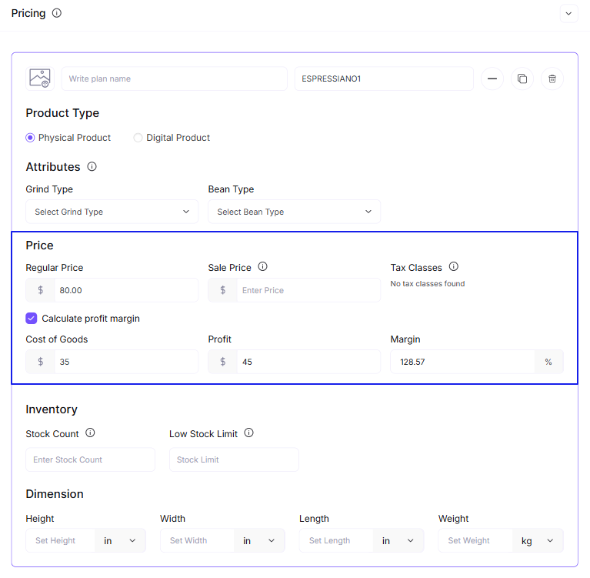
Task: Open the Select Grind Type dropdown
Action: [112, 212]
